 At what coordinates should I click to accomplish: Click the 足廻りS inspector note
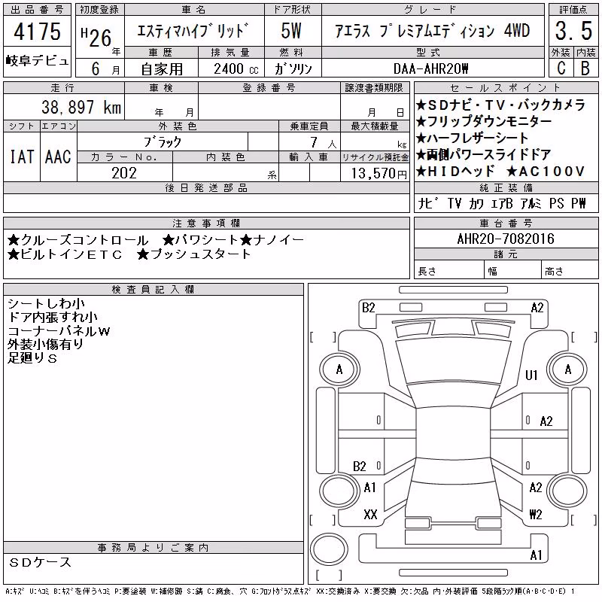tap(32, 358)
